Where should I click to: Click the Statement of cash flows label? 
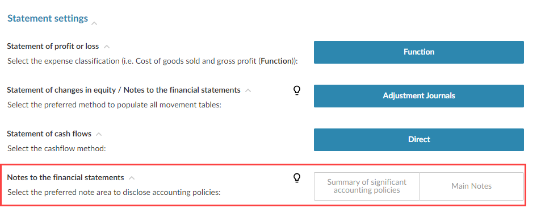49,134
